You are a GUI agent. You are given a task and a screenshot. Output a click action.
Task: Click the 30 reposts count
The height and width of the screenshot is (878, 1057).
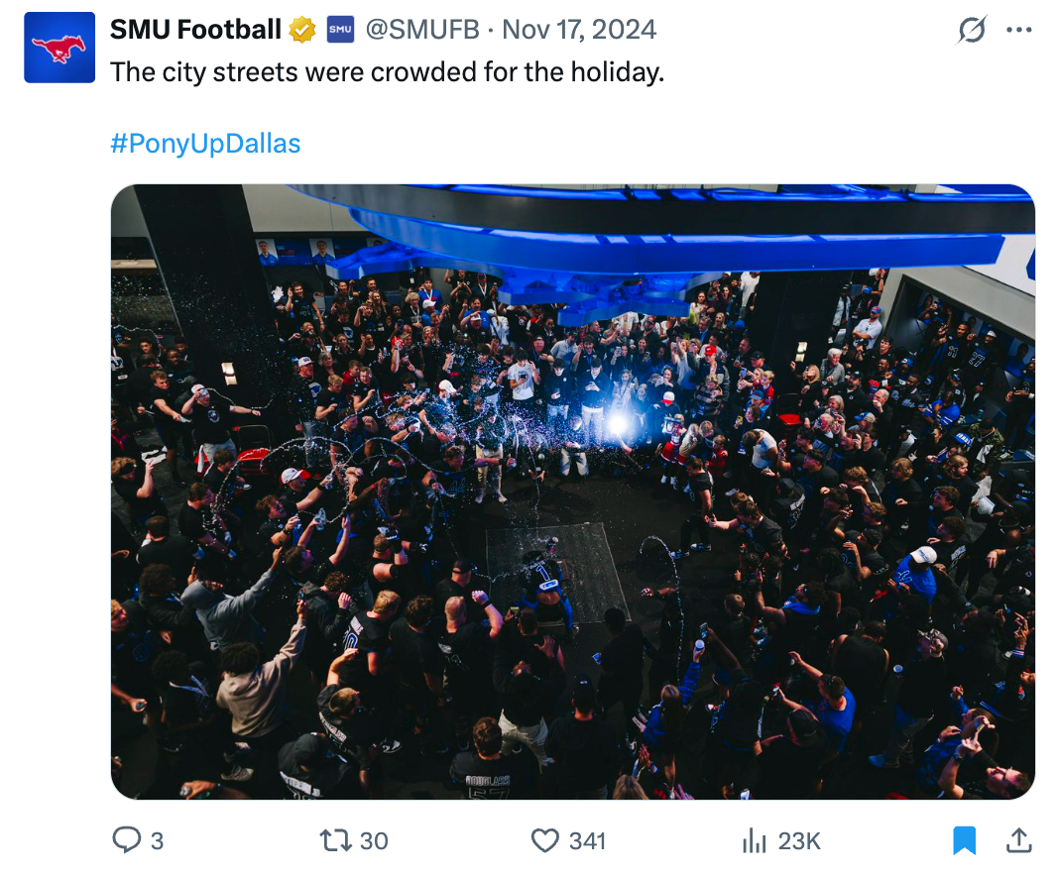pyautogui.click(x=374, y=841)
